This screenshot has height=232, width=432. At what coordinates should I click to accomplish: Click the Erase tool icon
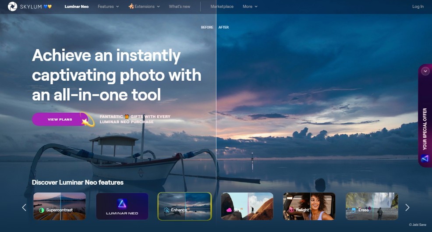(354, 210)
